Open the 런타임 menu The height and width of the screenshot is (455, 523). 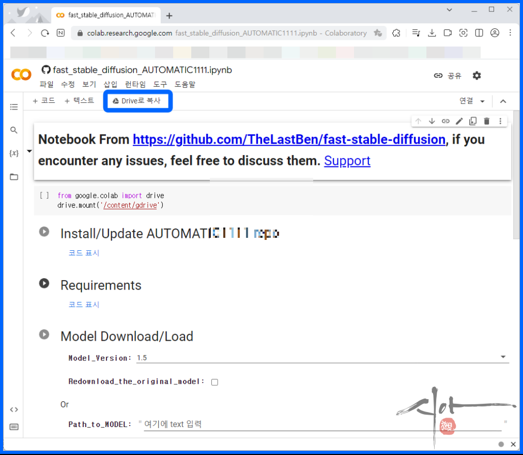point(135,84)
